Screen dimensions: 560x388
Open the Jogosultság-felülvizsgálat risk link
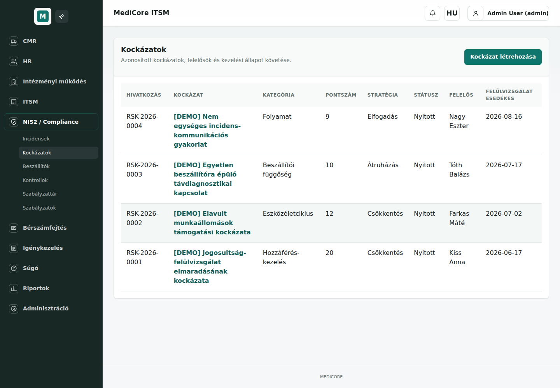[210, 267]
